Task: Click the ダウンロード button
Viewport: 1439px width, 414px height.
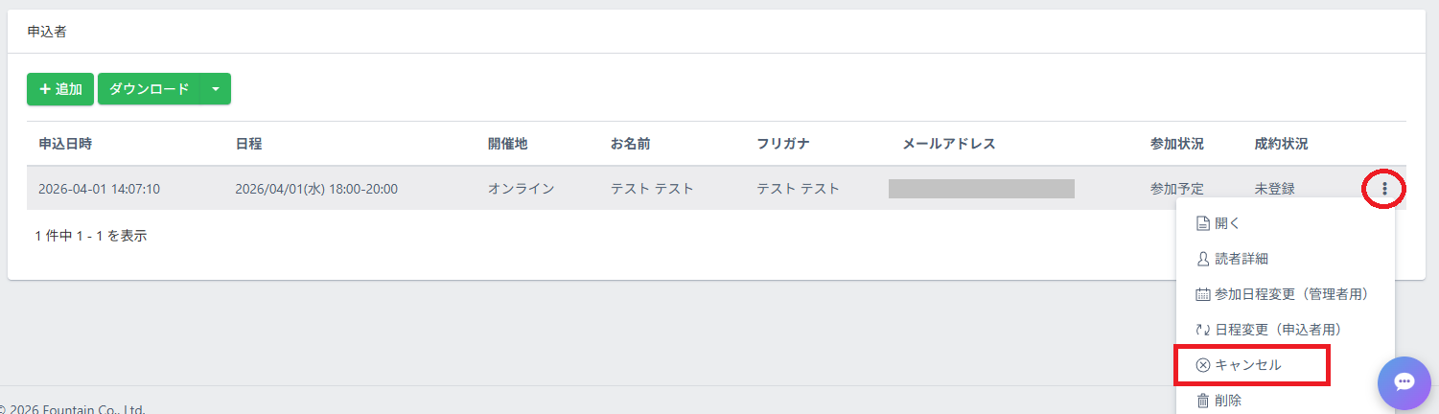Action: [149, 89]
